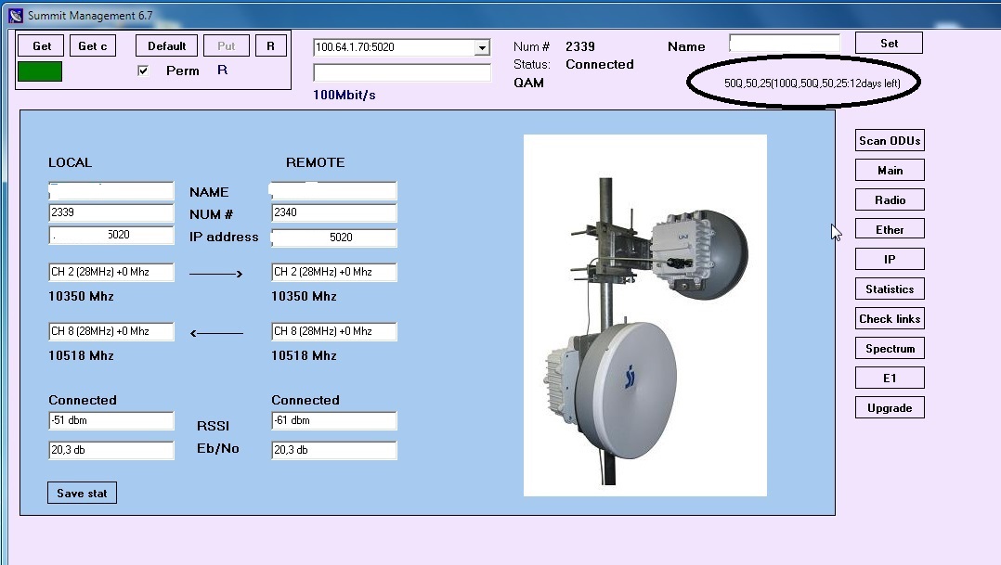Click the blue R next to Perm
The height and width of the screenshot is (565, 1001).
click(x=222, y=71)
